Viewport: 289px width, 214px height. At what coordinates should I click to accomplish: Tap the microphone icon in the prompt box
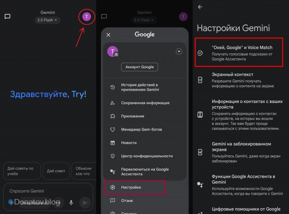(x=71, y=203)
